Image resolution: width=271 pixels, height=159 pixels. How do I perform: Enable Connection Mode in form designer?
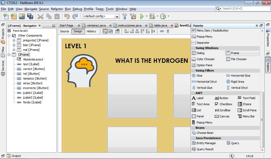point(111,31)
